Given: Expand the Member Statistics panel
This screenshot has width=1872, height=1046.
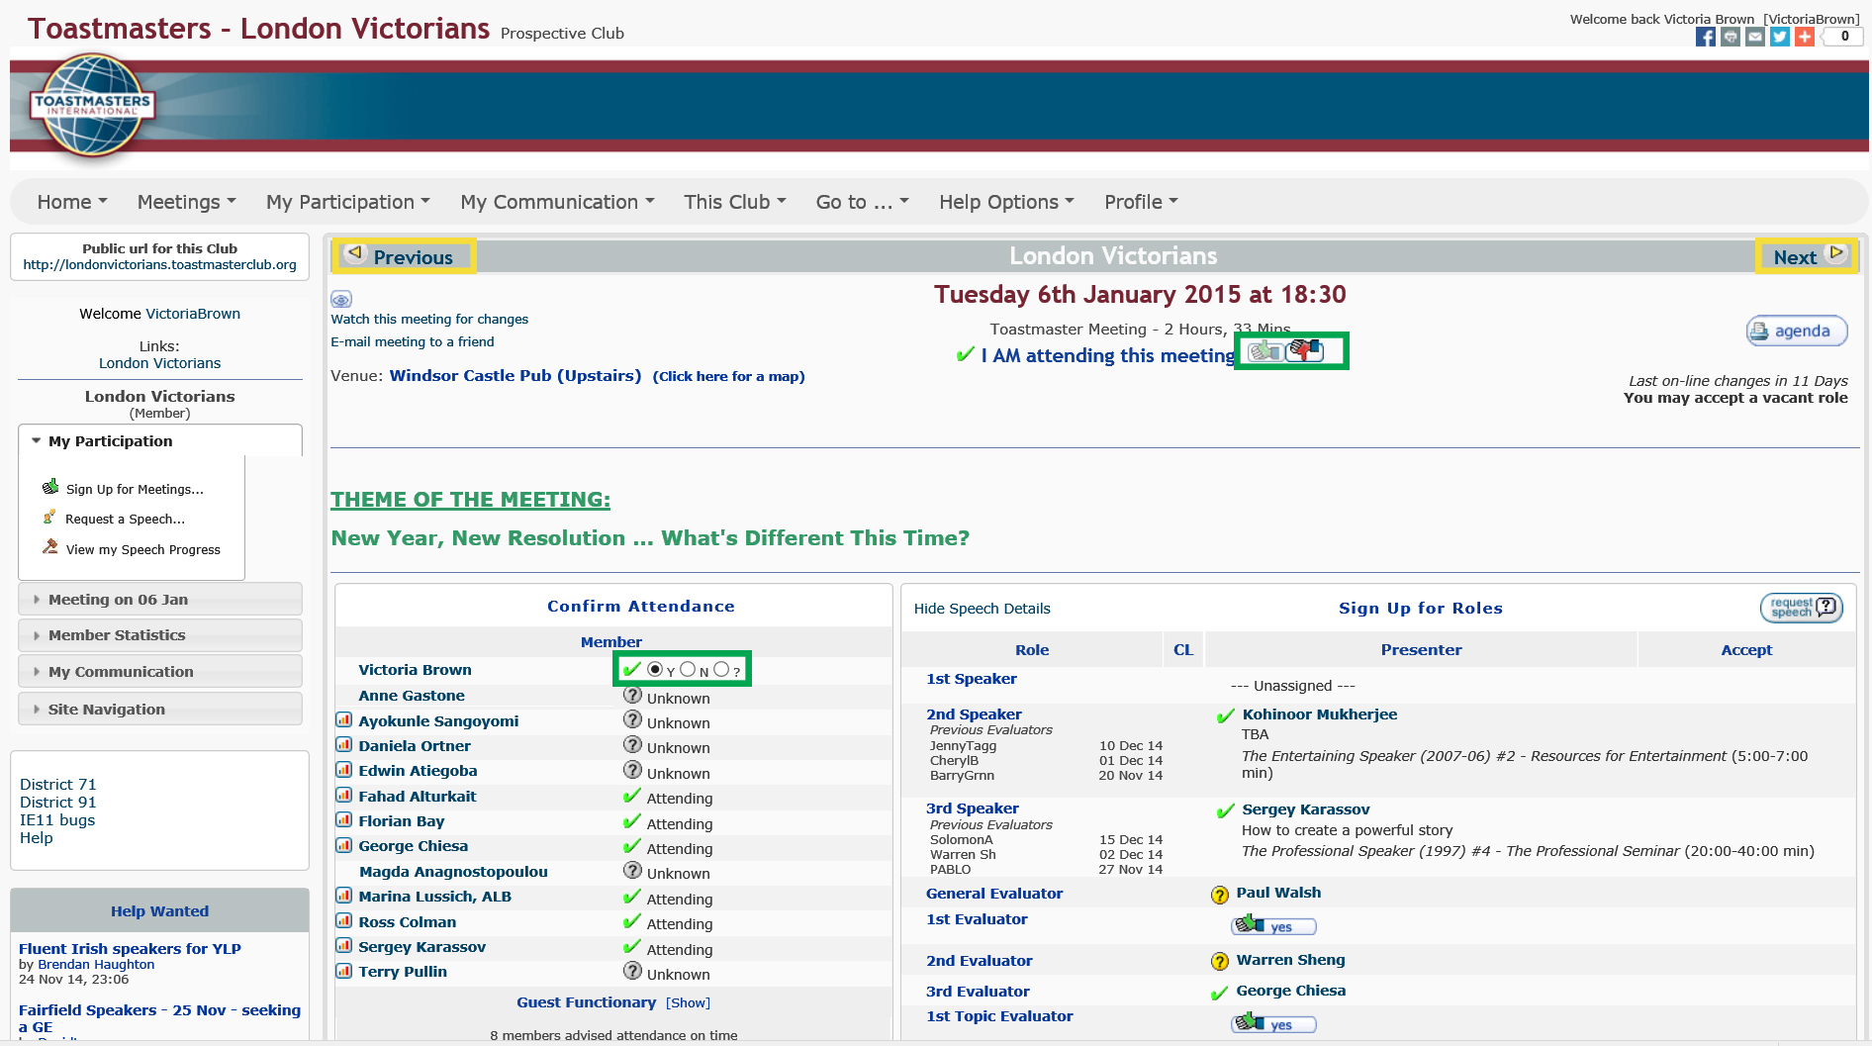Looking at the screenshot, I should pos(117,635).
